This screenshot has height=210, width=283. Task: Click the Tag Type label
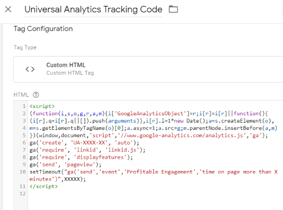point(25,47)
